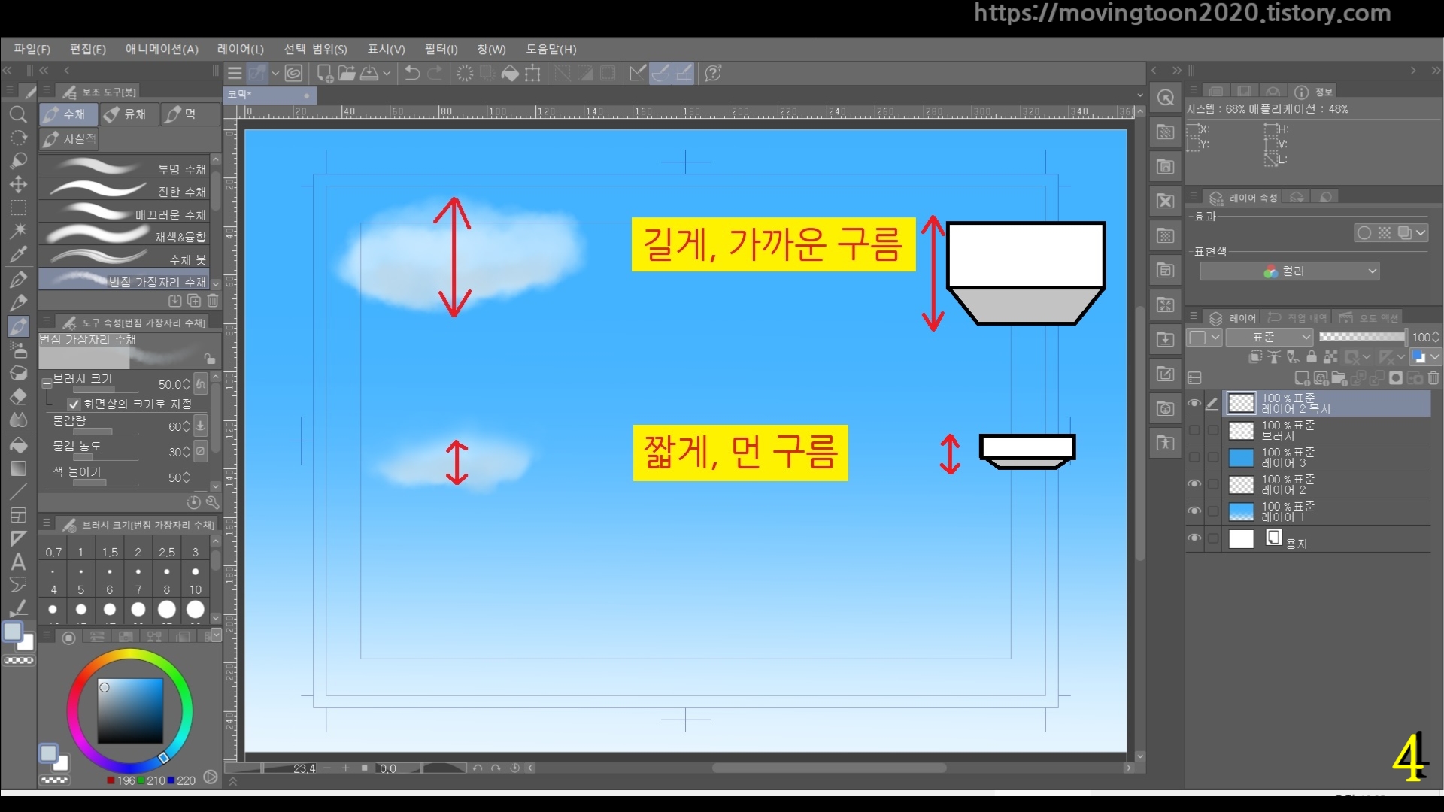The height and width of the screenshot is (812, 1444).
Task: Select the Auto select magic wand tool
Action: point(18,231)
